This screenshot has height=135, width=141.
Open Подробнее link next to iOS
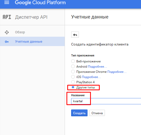pyautogui.click(x=91, y=77)
